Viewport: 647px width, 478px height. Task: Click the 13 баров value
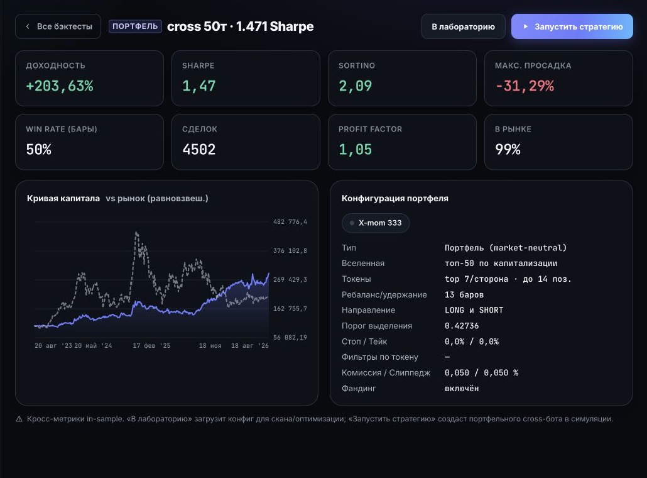pos(464,294)
